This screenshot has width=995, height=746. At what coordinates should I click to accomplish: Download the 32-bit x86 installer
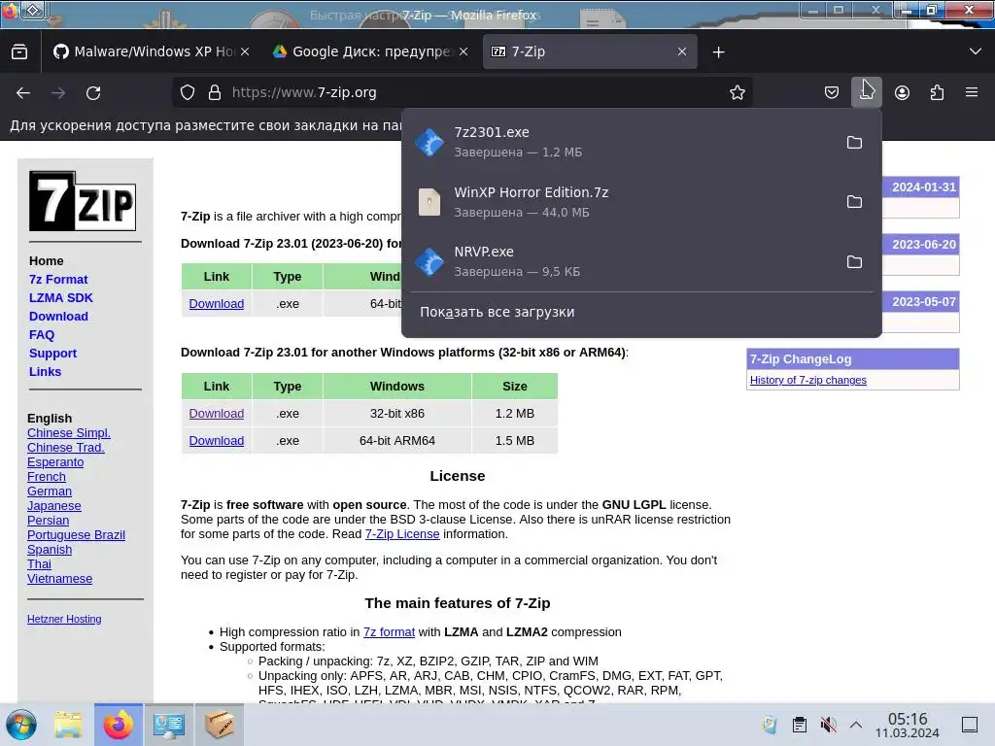pyautogui.click(x=217, y=414)
